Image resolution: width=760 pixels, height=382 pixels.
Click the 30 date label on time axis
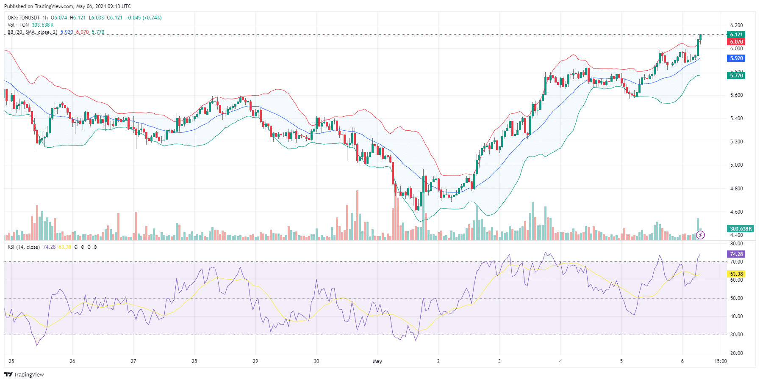pyautogui.click(x=316, y=361)
